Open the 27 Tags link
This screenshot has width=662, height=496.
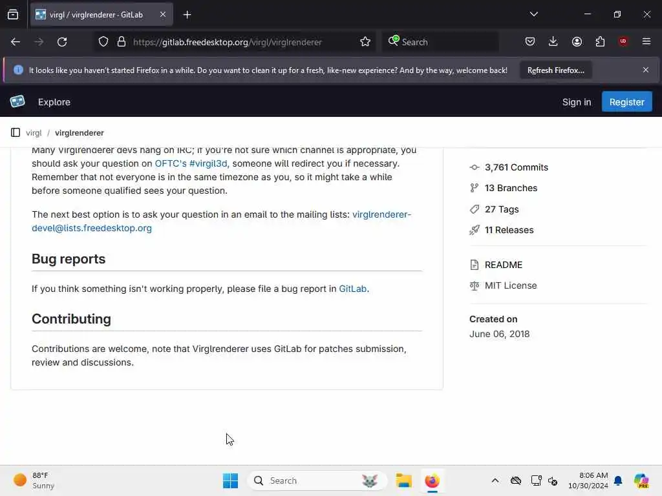pos(502,209)
